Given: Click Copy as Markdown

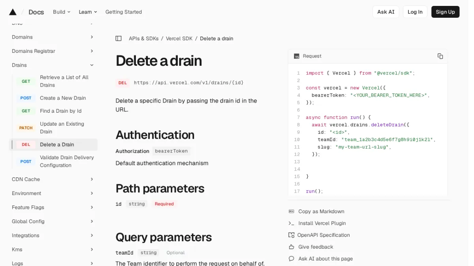Looking at the screenshot, I should pyautogui.click(x=321, y=212).
